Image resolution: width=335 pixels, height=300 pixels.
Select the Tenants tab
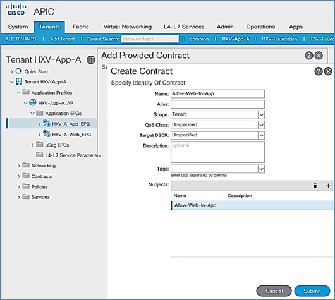pyautogui.click(x=49, y=27)
